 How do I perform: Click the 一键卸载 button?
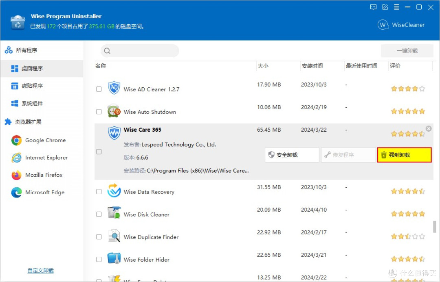pos(407,51)
